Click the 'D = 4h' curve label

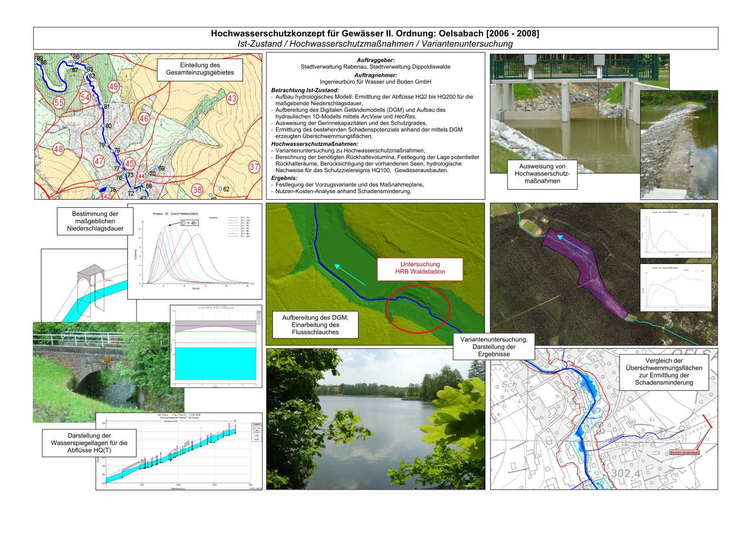coord(189,223)
